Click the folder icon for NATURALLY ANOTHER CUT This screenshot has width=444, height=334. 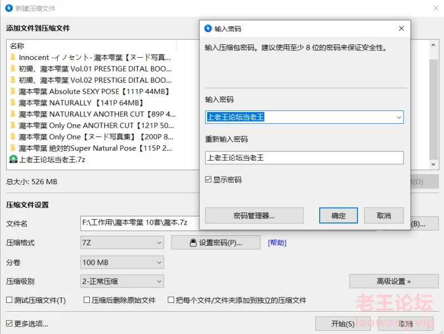pos(13,114)
